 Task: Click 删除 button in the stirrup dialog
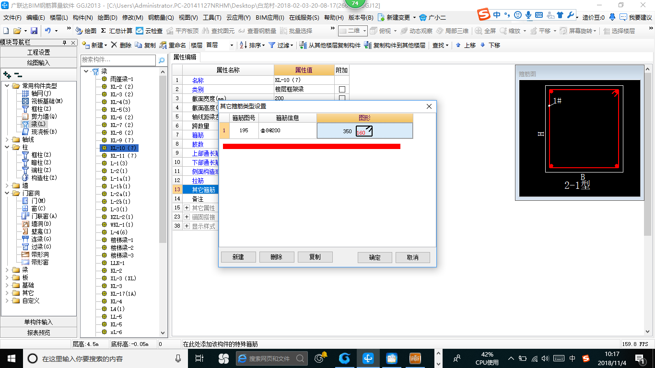pyautogui.click(x=277, y=257)
